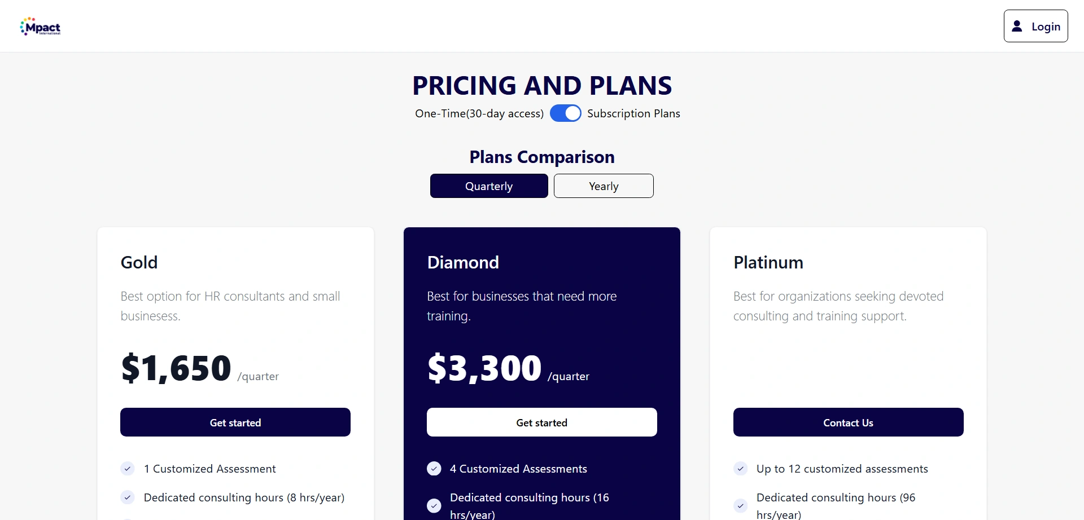Click the user profile icon in Login
1084x520 pixels.
[x=1017, y=26]
